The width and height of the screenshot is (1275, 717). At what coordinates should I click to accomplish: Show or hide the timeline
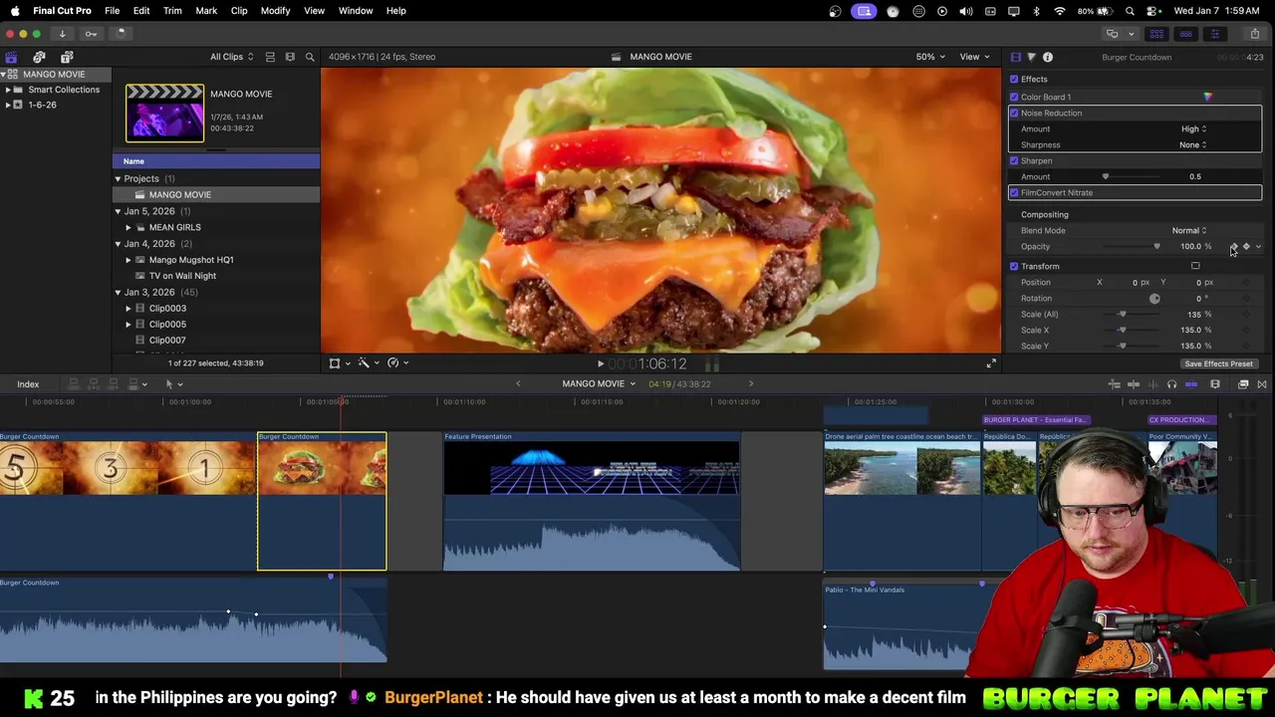click(x=1185, y=34)
